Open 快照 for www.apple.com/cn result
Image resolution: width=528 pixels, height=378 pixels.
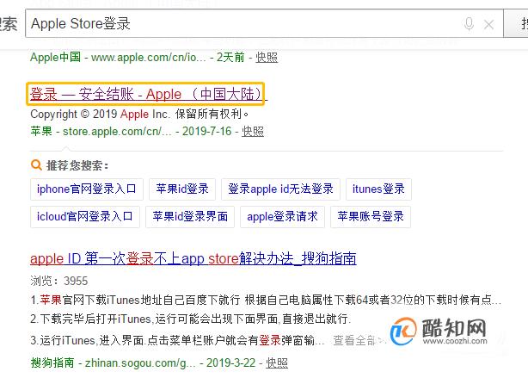coord(267,58)
